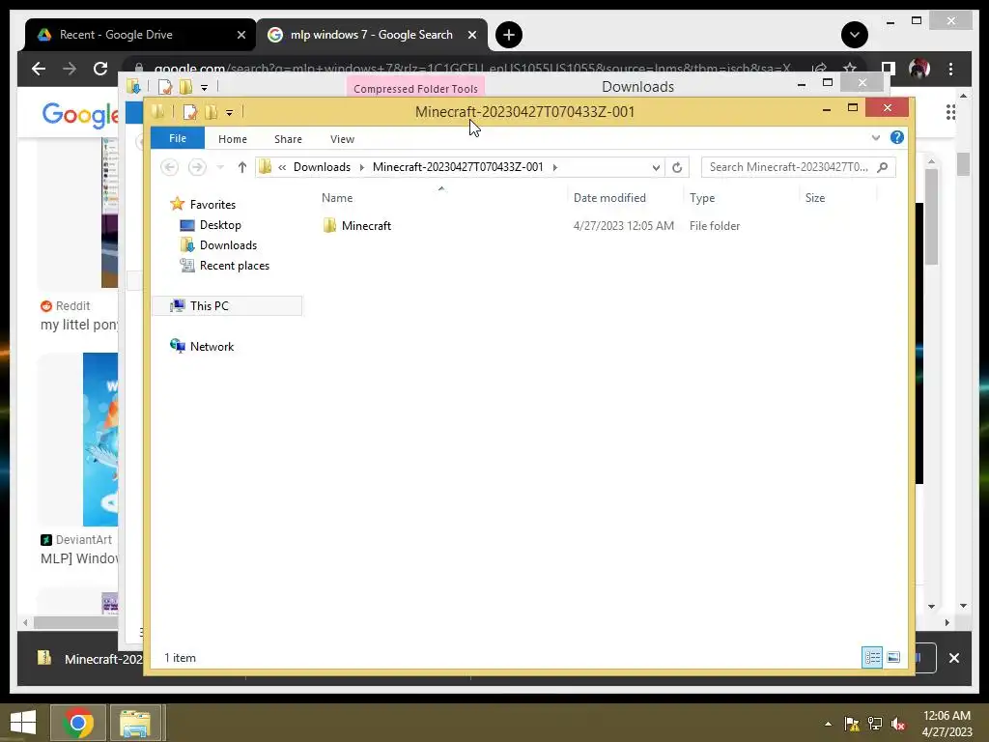This screenshot has width=989, height=742.
Task: Click Explorer window folder icon in title bar
Action: point(157,112)
